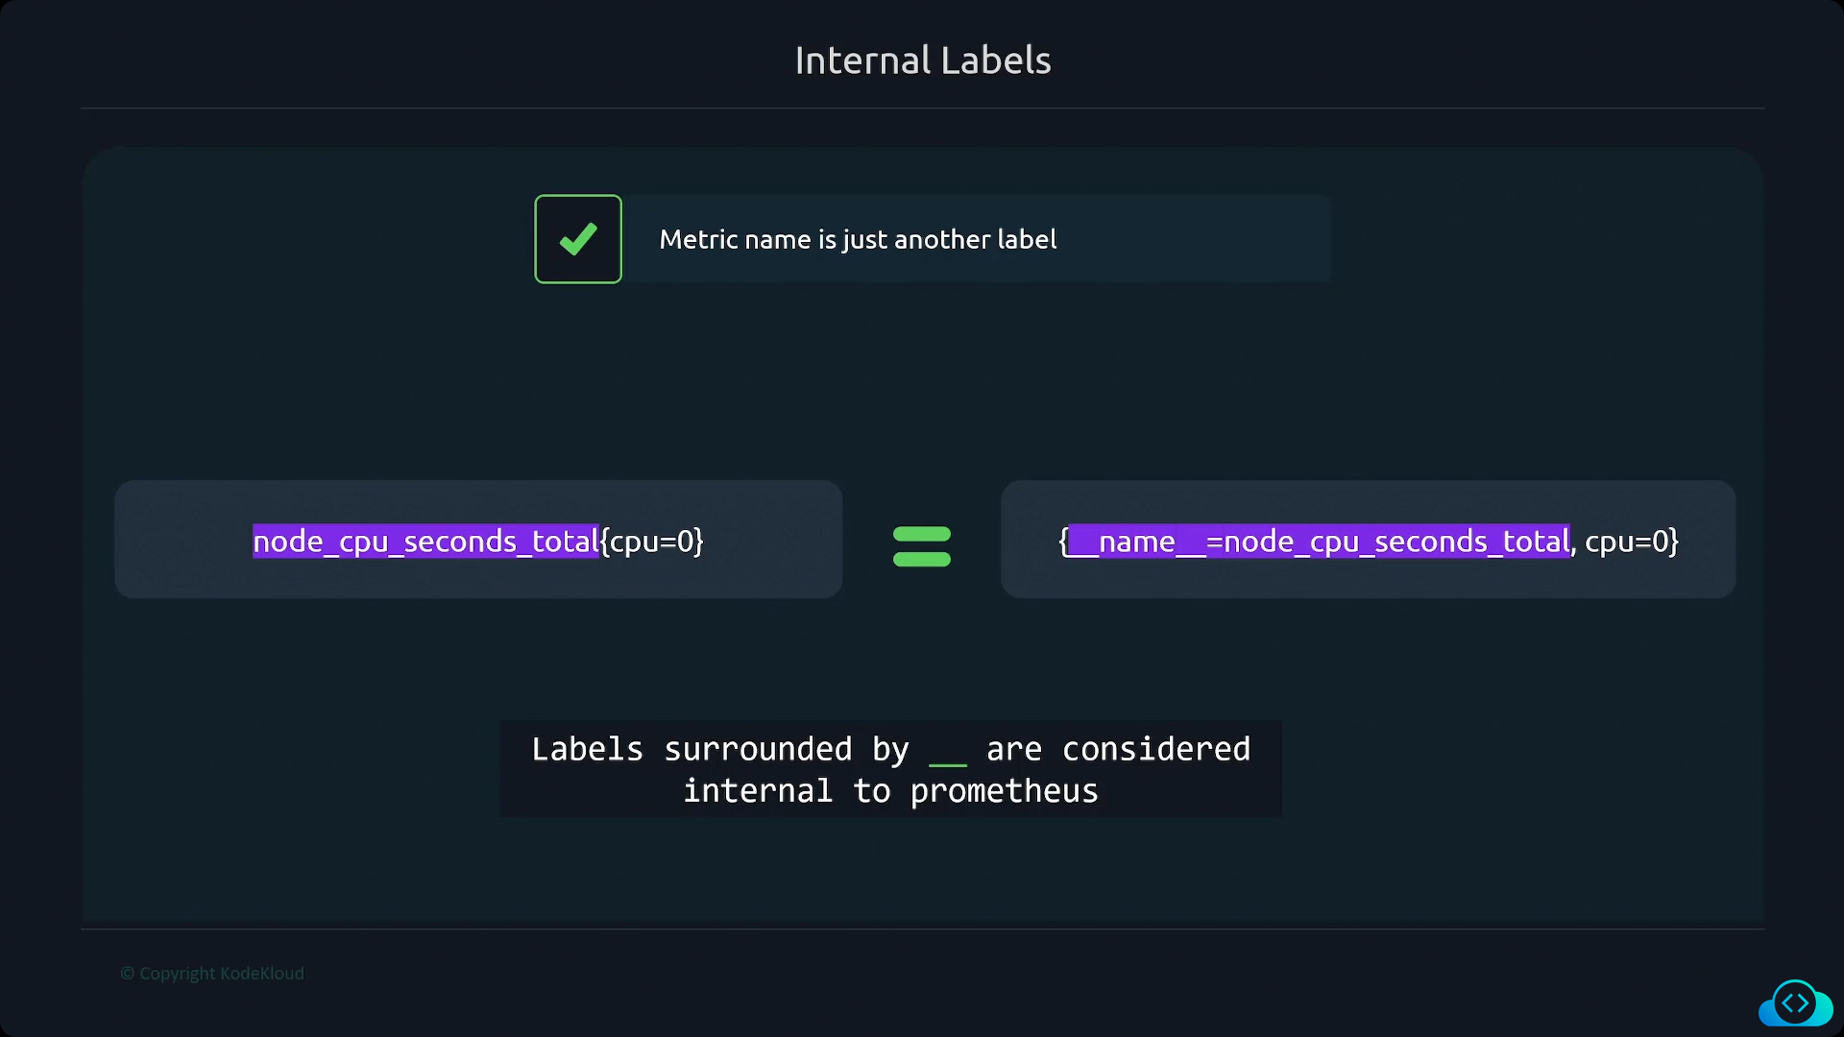
Task: Click the trailing cpu=0} in the right box
Action: pyautogui.click(x=1632, y=541)
